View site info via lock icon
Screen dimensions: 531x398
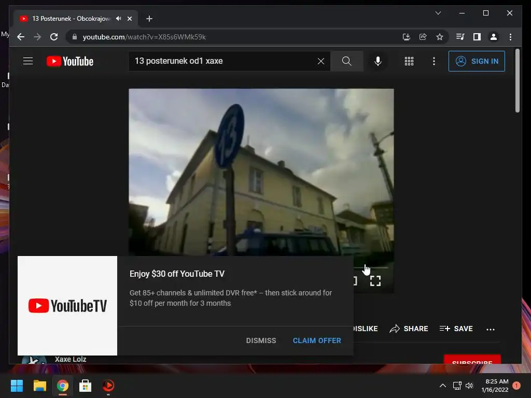(75, 37)
